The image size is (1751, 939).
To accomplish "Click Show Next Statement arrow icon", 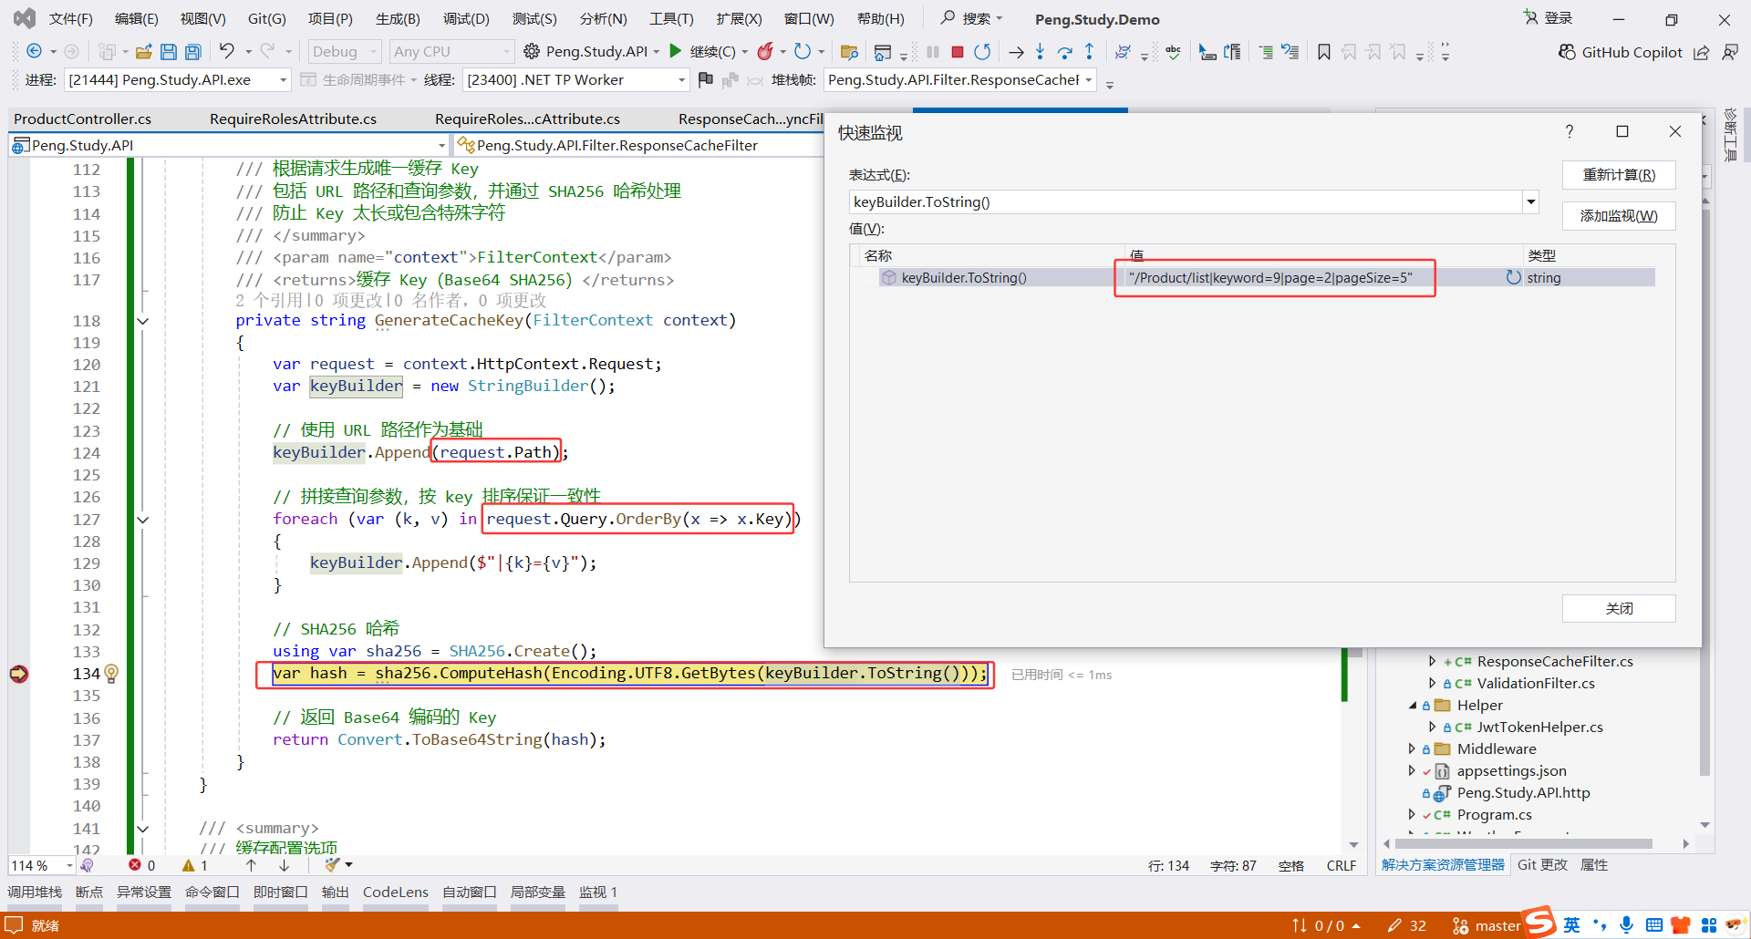I will point(1016,52).
